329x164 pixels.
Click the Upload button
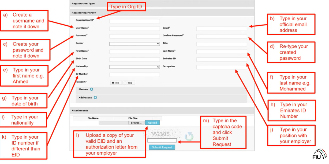pyautogui.click(x=152, y=123)
